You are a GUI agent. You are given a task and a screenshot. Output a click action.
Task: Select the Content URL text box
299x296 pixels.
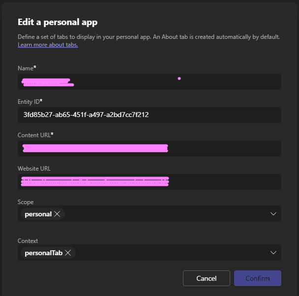[x=149, y=148]
